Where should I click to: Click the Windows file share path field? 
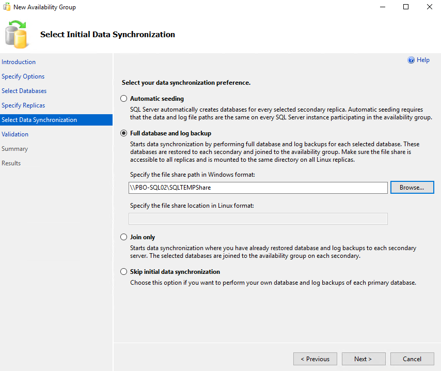tap(258, 188)
